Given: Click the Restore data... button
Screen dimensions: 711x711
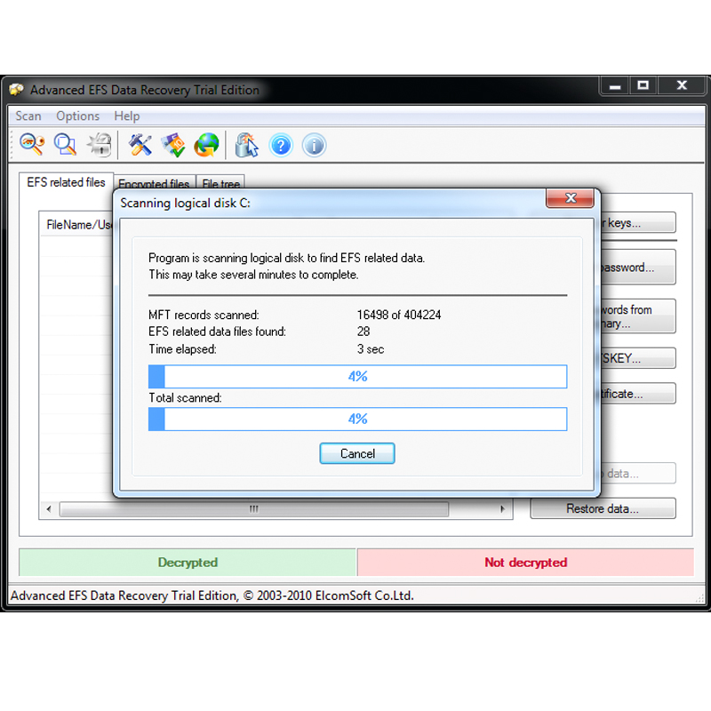Looking at the screenshot, I should click(603, 508).
